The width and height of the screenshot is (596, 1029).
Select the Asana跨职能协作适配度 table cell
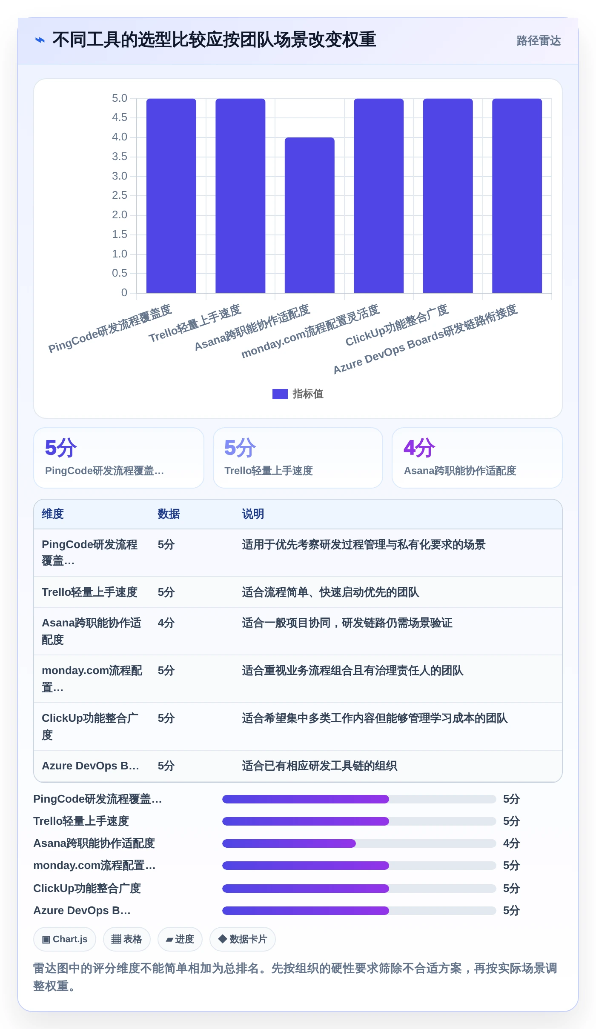point(92,631)
